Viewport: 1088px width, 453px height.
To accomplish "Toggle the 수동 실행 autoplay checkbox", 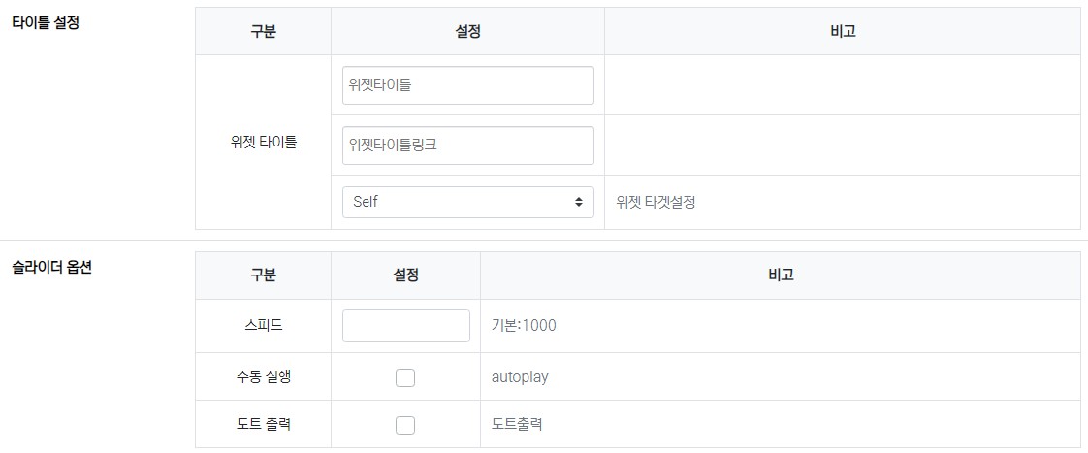I will (x=405, y=377).
